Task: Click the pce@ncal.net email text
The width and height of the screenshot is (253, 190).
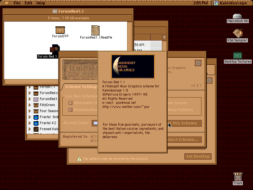Action: (x=126, y=103)
